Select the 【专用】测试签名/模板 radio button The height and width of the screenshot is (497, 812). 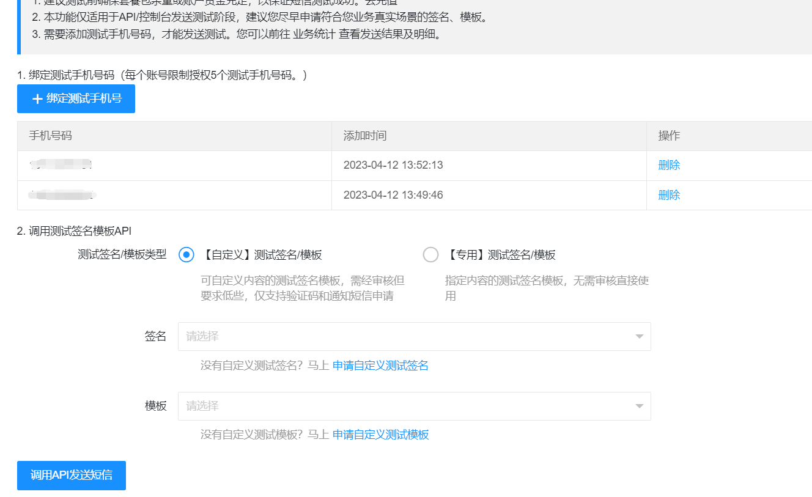point(430,255)
